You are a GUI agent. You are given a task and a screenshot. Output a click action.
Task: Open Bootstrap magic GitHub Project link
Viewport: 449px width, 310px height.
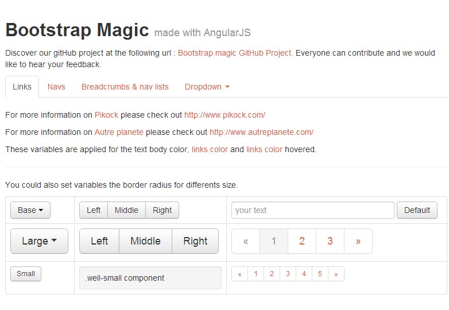point(235,53)
